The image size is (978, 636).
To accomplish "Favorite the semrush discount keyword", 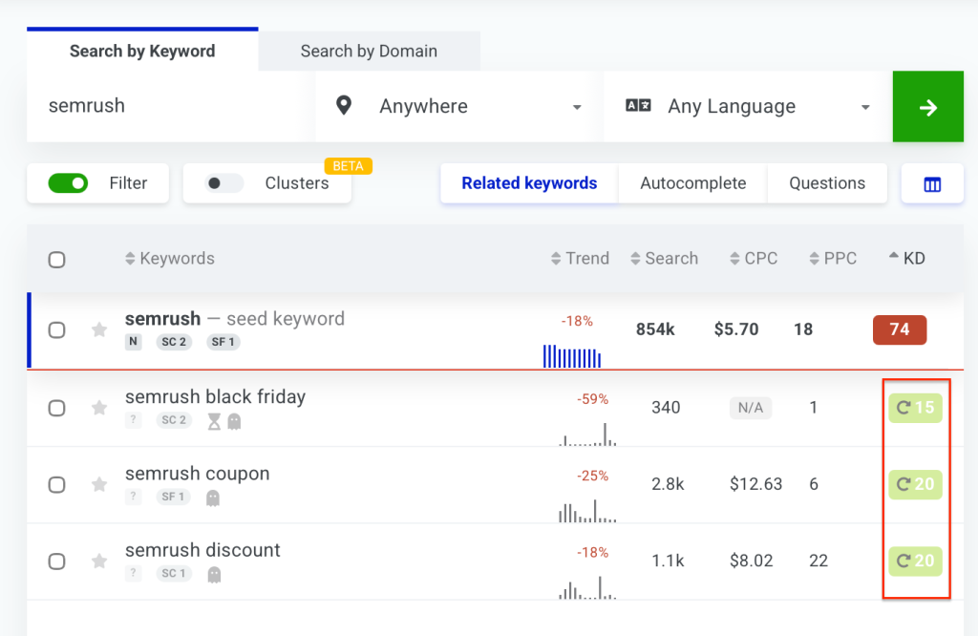I will [99, 561].
